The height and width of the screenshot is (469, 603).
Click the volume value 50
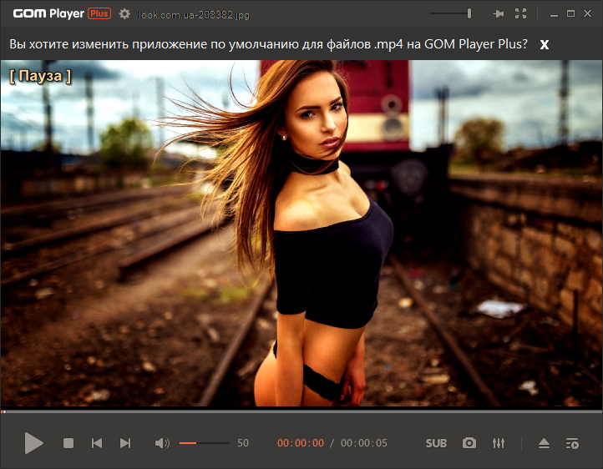[243, 443]
